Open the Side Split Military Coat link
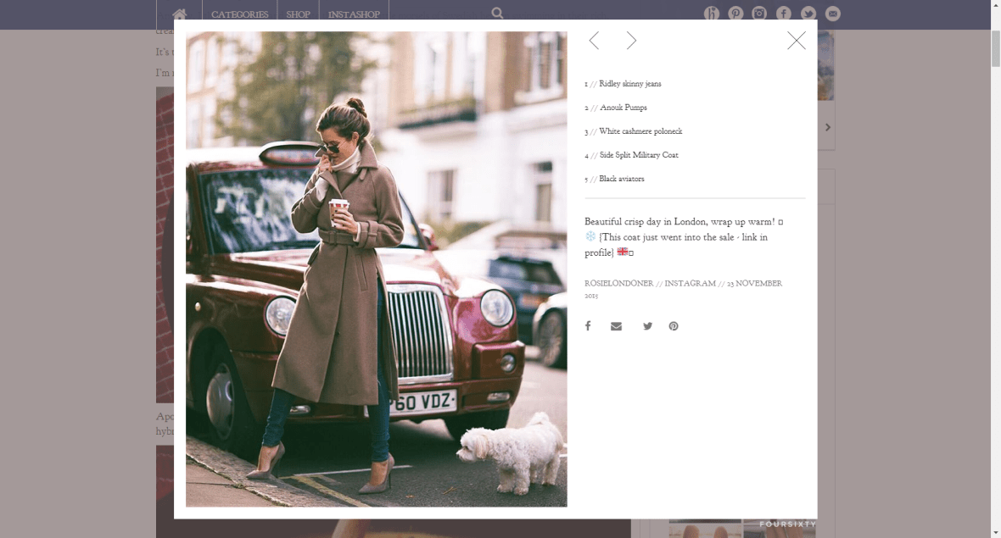Image resolution: width=1001 pixels, height=538 pixels. click(639, 155)
